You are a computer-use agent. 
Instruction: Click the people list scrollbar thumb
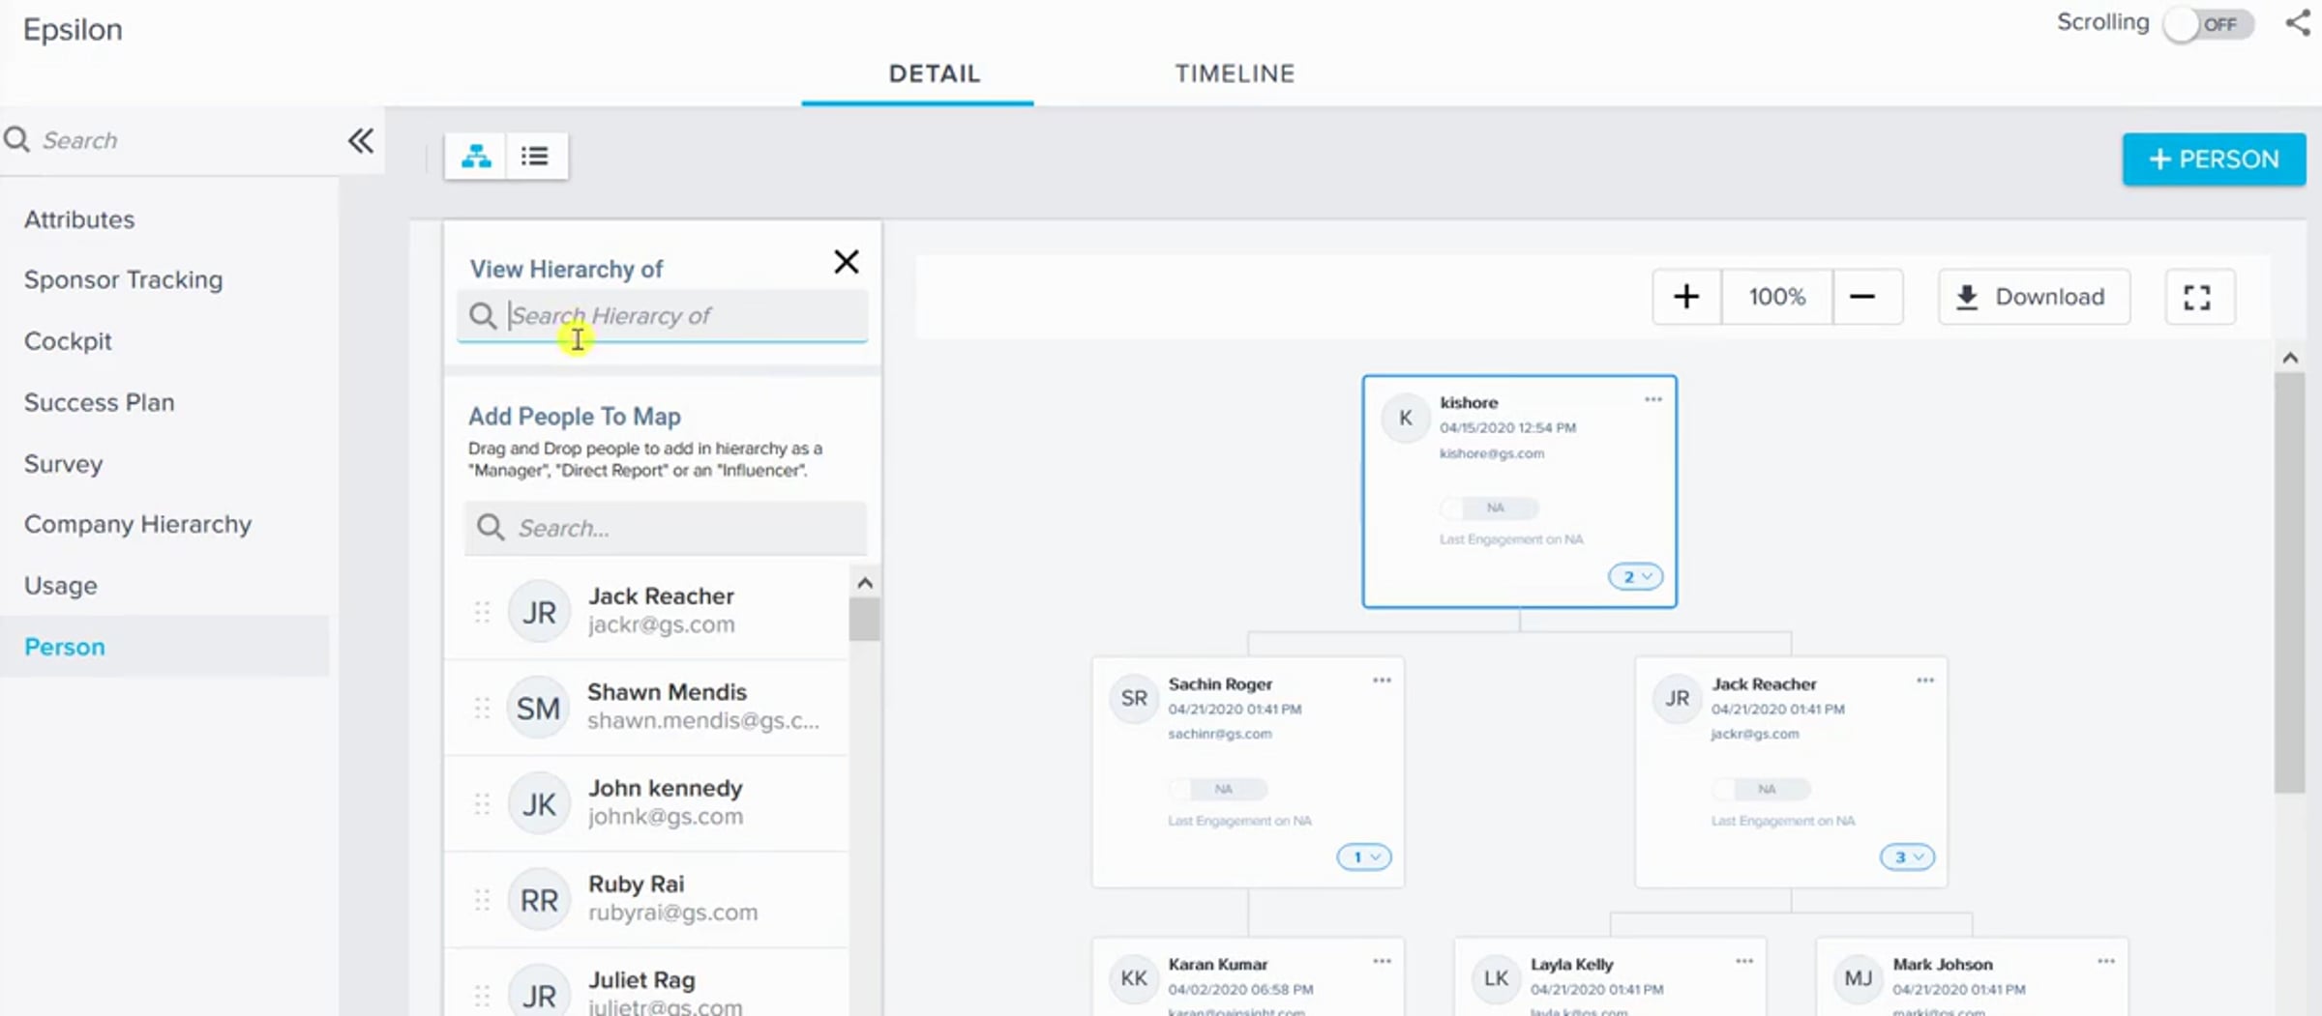coord(864,620)
